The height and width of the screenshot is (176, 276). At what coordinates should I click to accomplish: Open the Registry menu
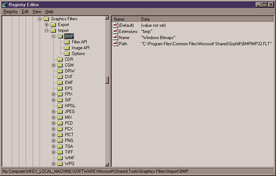[x=11, y=12]
